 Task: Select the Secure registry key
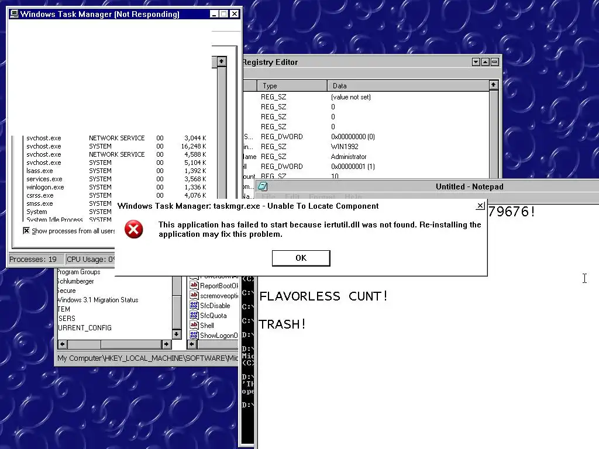[x=67, y=291]
